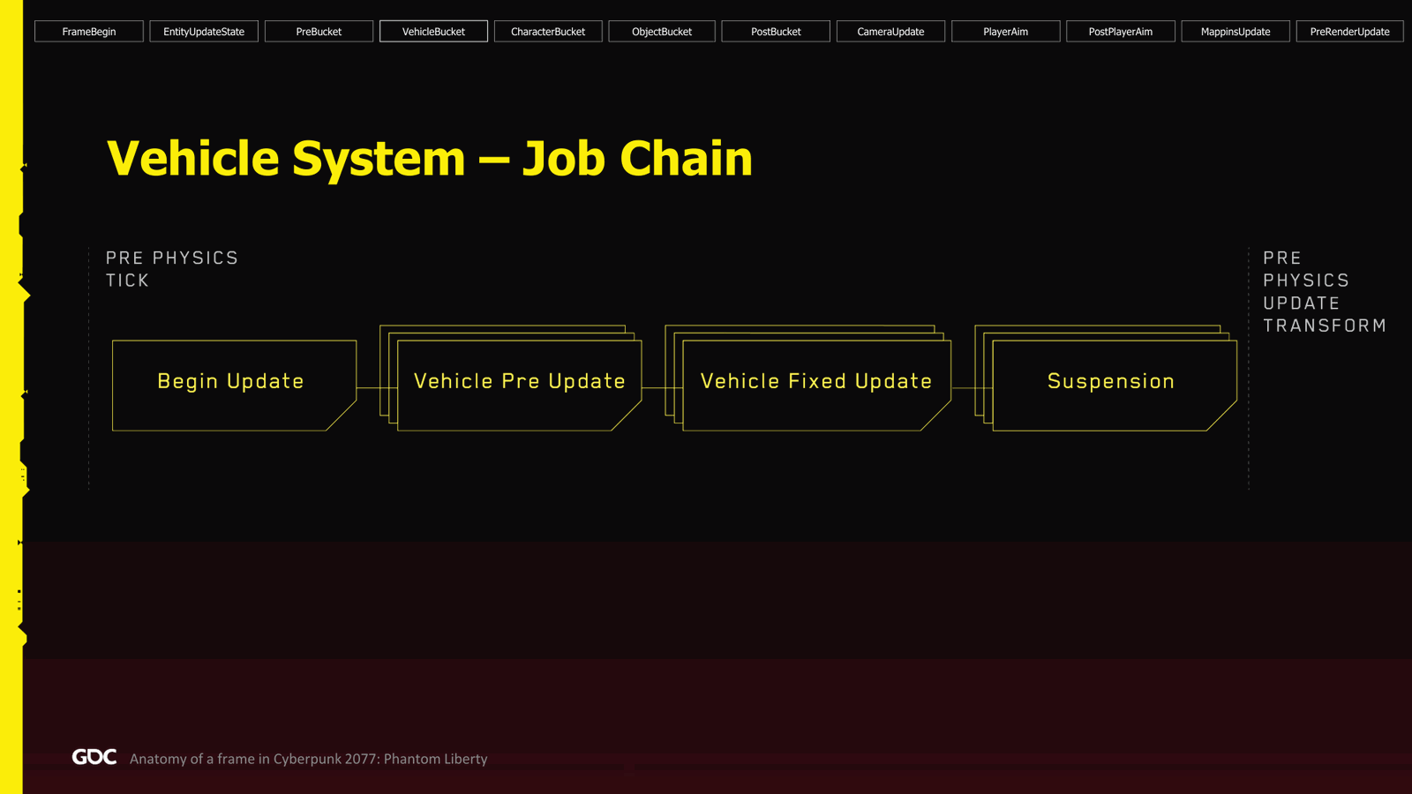Click the GDC logo
This screenshot has width=1412, height=794.
click(94, 757)
